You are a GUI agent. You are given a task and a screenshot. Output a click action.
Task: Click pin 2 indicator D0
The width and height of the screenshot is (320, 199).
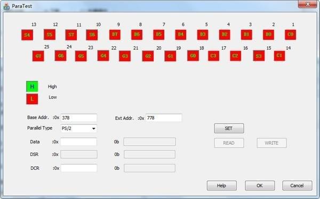point(268,34)
